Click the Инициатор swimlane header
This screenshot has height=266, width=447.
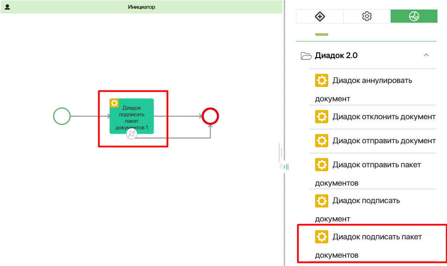pyautogui.click(x=141, y=7)
